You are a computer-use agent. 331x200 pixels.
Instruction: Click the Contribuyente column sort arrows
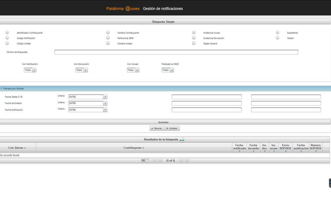[143, 148]
